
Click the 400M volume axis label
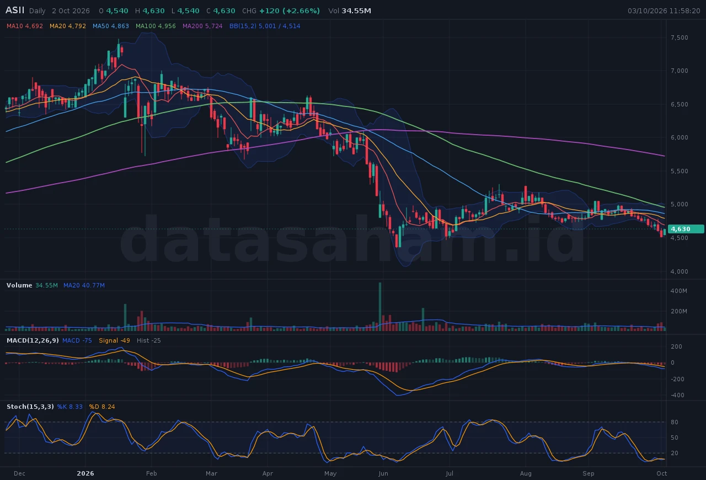point(678,291)
